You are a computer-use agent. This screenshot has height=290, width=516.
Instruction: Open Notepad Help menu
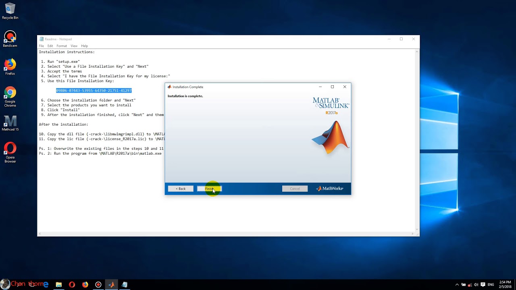tap(84, 46)
